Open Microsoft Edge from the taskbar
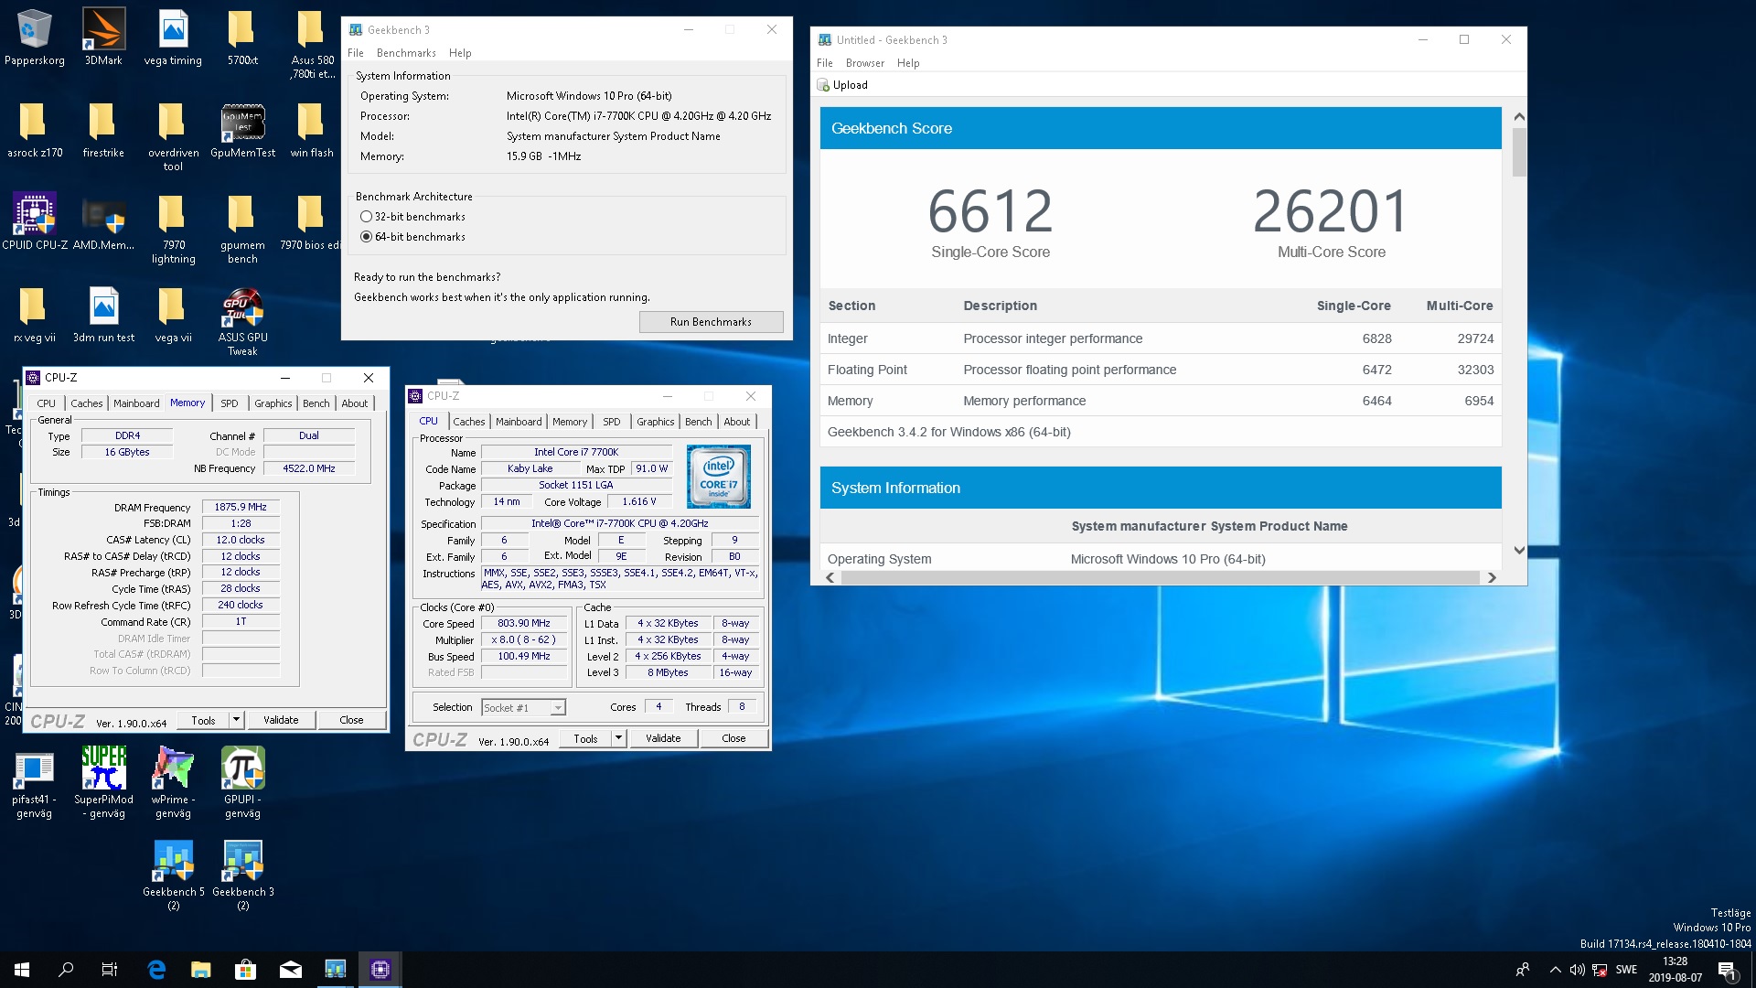 [x=156, y=970]
